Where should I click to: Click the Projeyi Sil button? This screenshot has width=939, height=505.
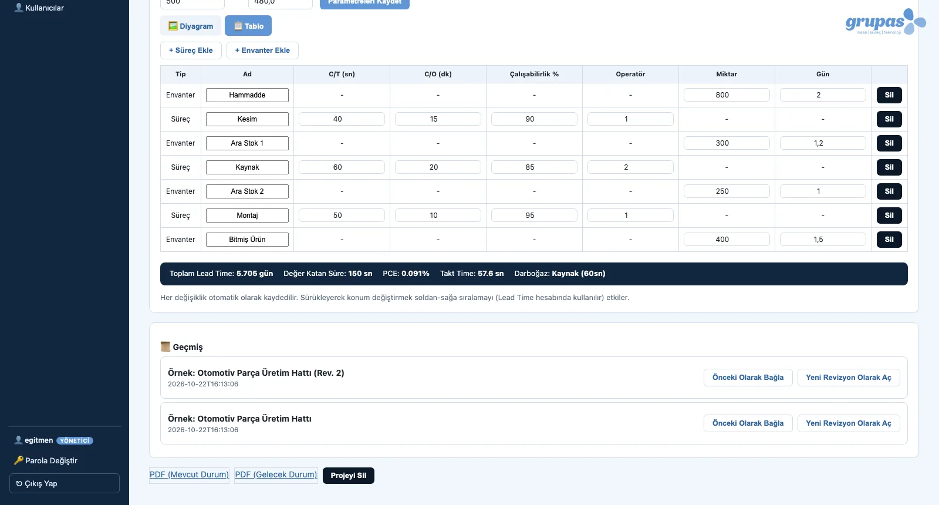pos(349,476)
